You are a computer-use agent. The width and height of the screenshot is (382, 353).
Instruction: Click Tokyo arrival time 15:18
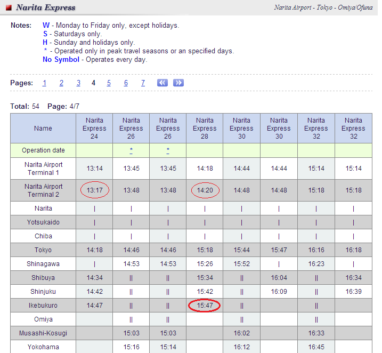[x=205, y=250]
